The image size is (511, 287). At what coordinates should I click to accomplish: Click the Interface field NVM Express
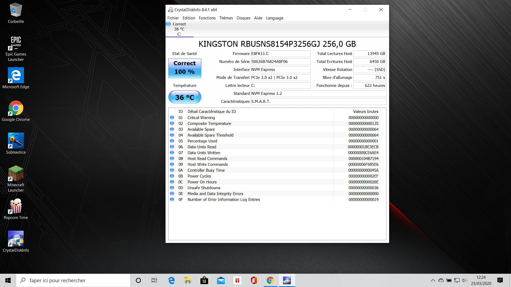click(x=281, y=70)
